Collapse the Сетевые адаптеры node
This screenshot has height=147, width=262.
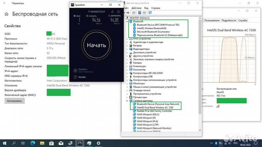[x=127, y=101]
